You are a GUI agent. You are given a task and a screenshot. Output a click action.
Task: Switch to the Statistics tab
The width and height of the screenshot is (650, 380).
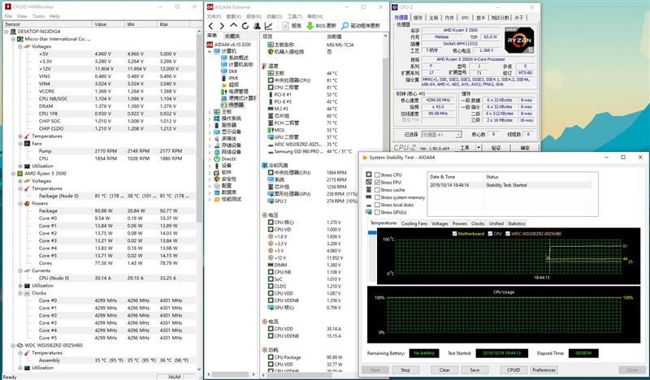516,223
